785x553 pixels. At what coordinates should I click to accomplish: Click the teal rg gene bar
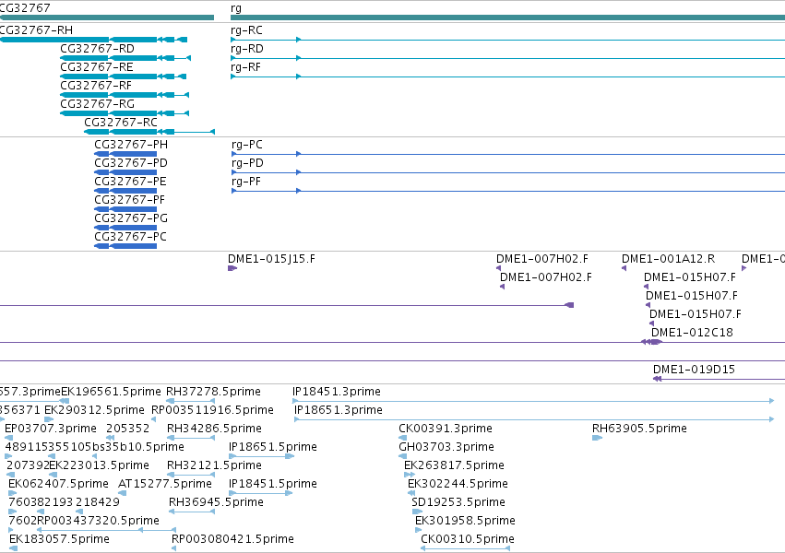click(x=507, y=18)
